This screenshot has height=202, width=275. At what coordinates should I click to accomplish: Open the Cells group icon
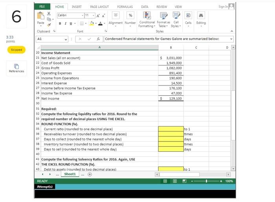click(x=188, y=15)
